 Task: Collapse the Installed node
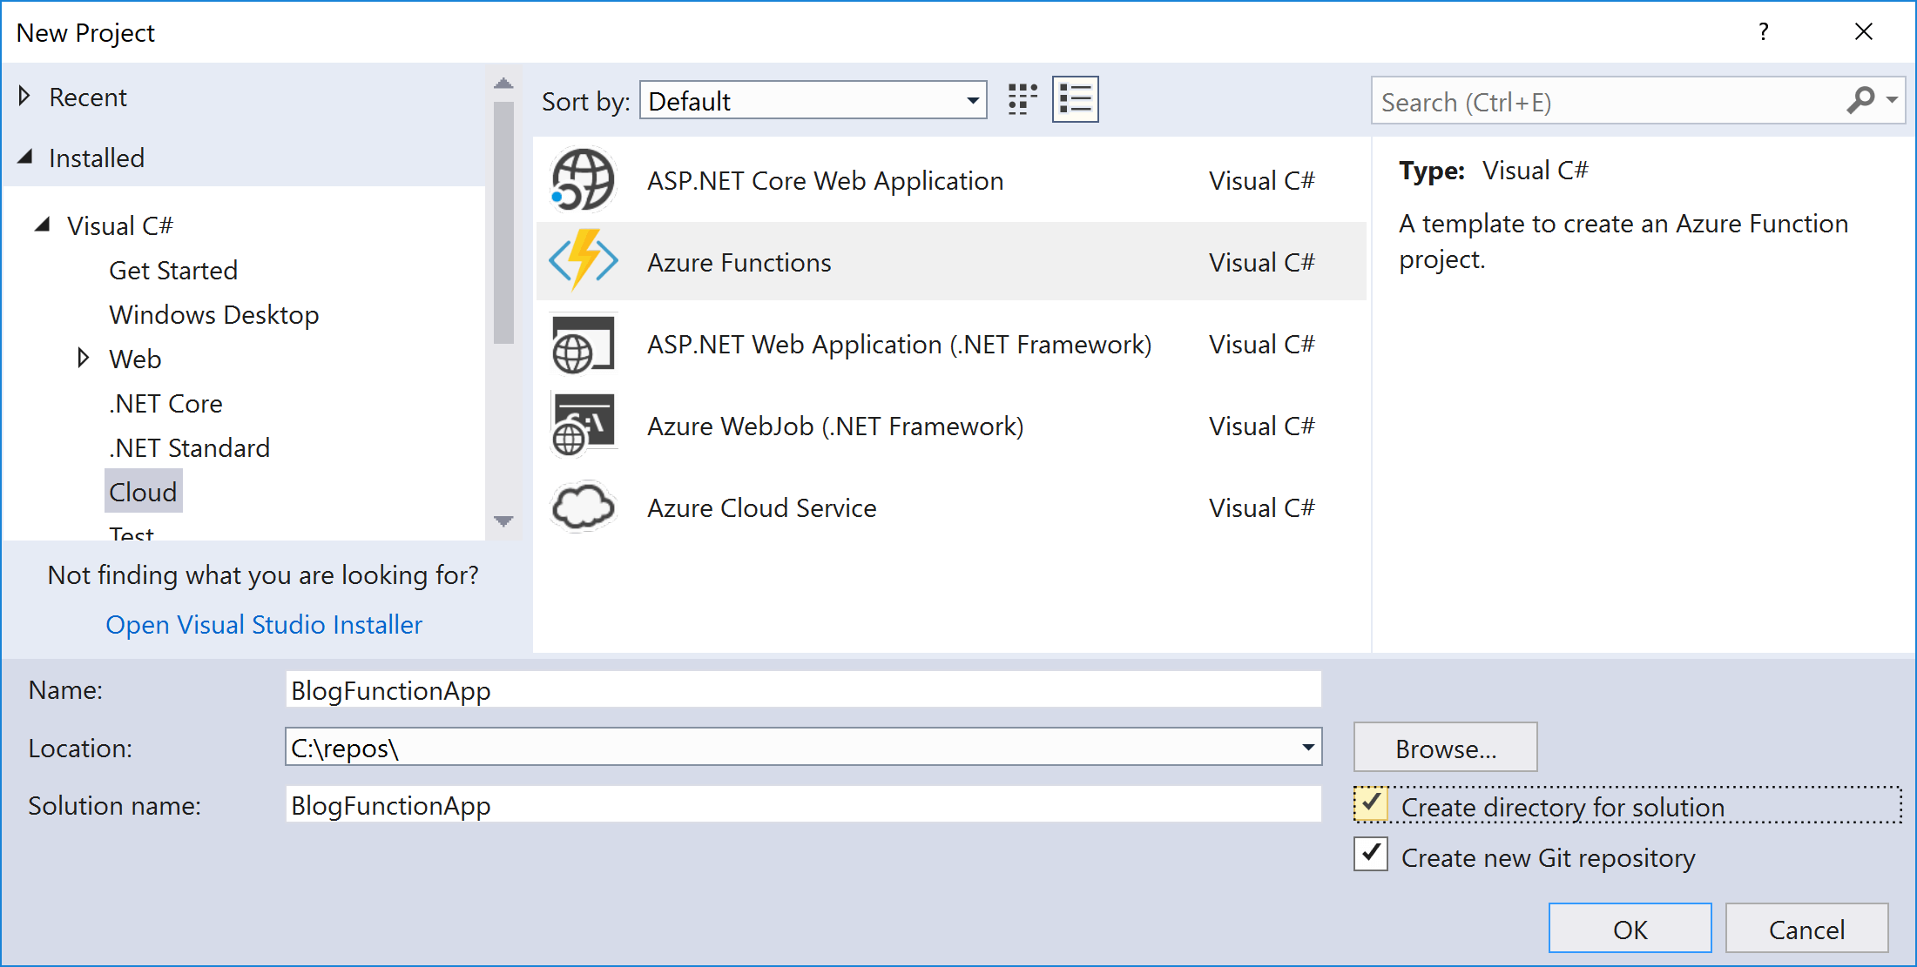click(26, 158)
